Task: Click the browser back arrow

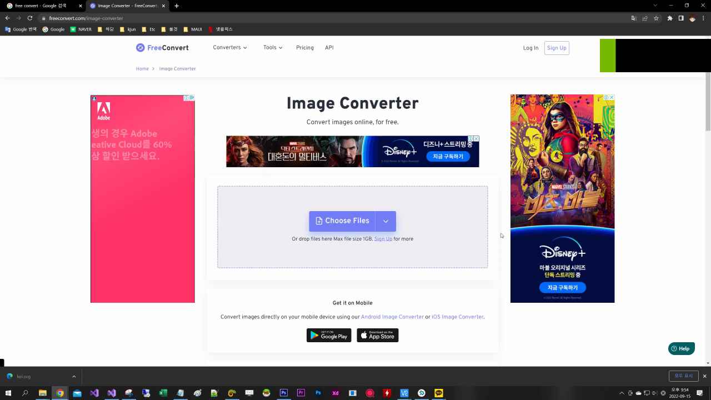Action: coord(7,18)
